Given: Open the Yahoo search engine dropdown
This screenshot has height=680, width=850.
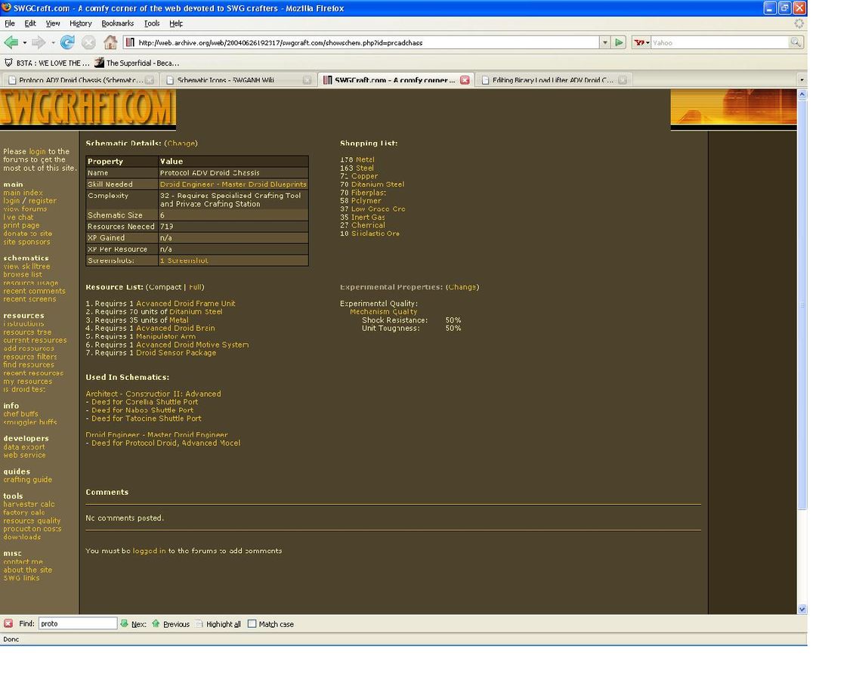Looking at the screenshot, I should pos(641,42).
